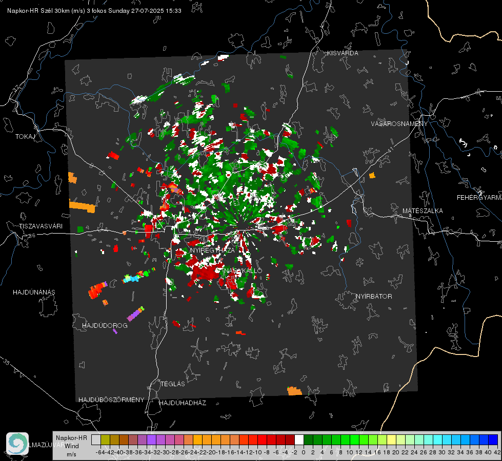Click the TOKAJ town label

[25, 137]
